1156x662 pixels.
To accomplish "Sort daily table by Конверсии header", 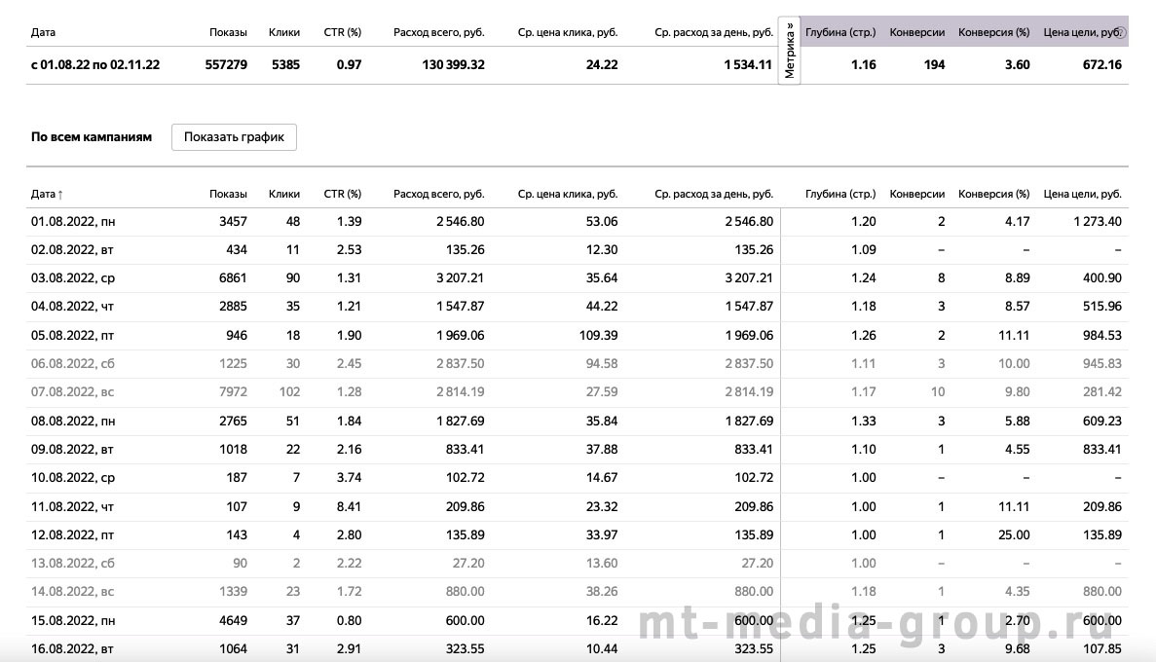I will pyautogui.click(x=917, y=194).
